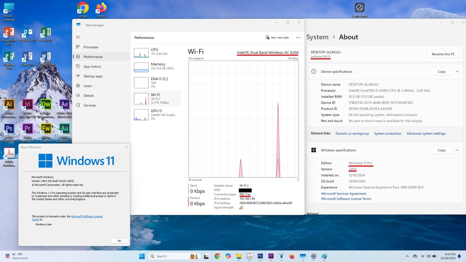The image size is (466, 262).
Task: Open Task View from the taskbar
Action: [206, 256]
